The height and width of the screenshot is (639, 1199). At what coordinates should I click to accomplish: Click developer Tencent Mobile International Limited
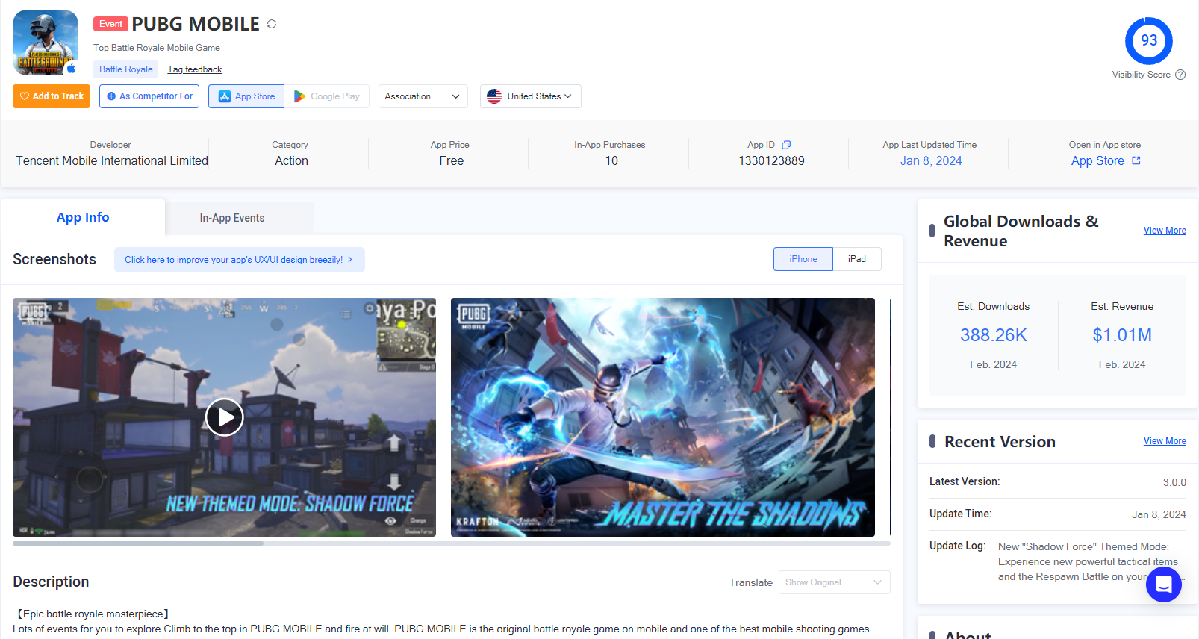point(112,160)
